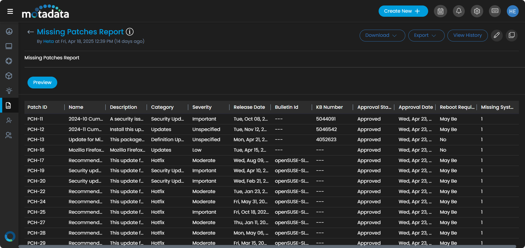
Task: Open the HE user profile avatar
Action: (x=513, y=11)
